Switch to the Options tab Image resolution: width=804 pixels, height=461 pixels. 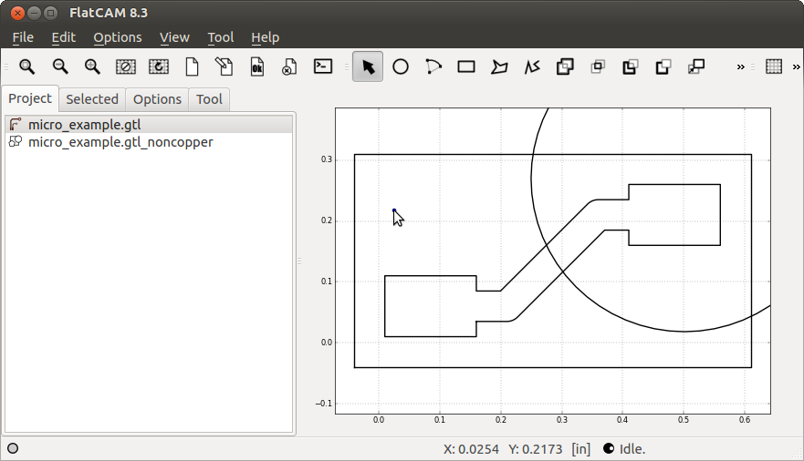click(157, 99)
